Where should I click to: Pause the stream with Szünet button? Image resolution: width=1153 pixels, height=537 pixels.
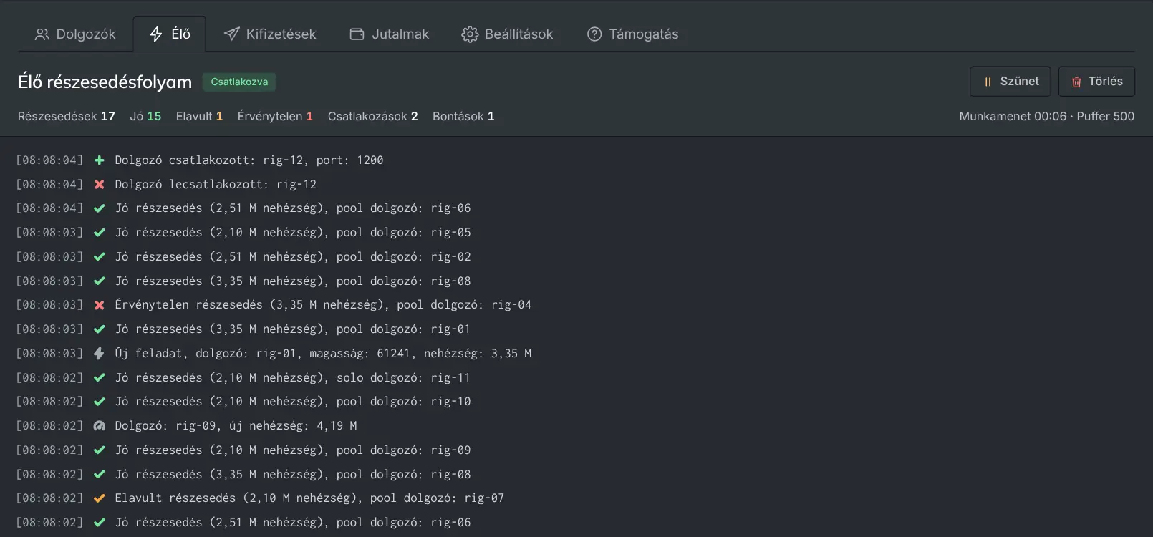(1010, 82)
